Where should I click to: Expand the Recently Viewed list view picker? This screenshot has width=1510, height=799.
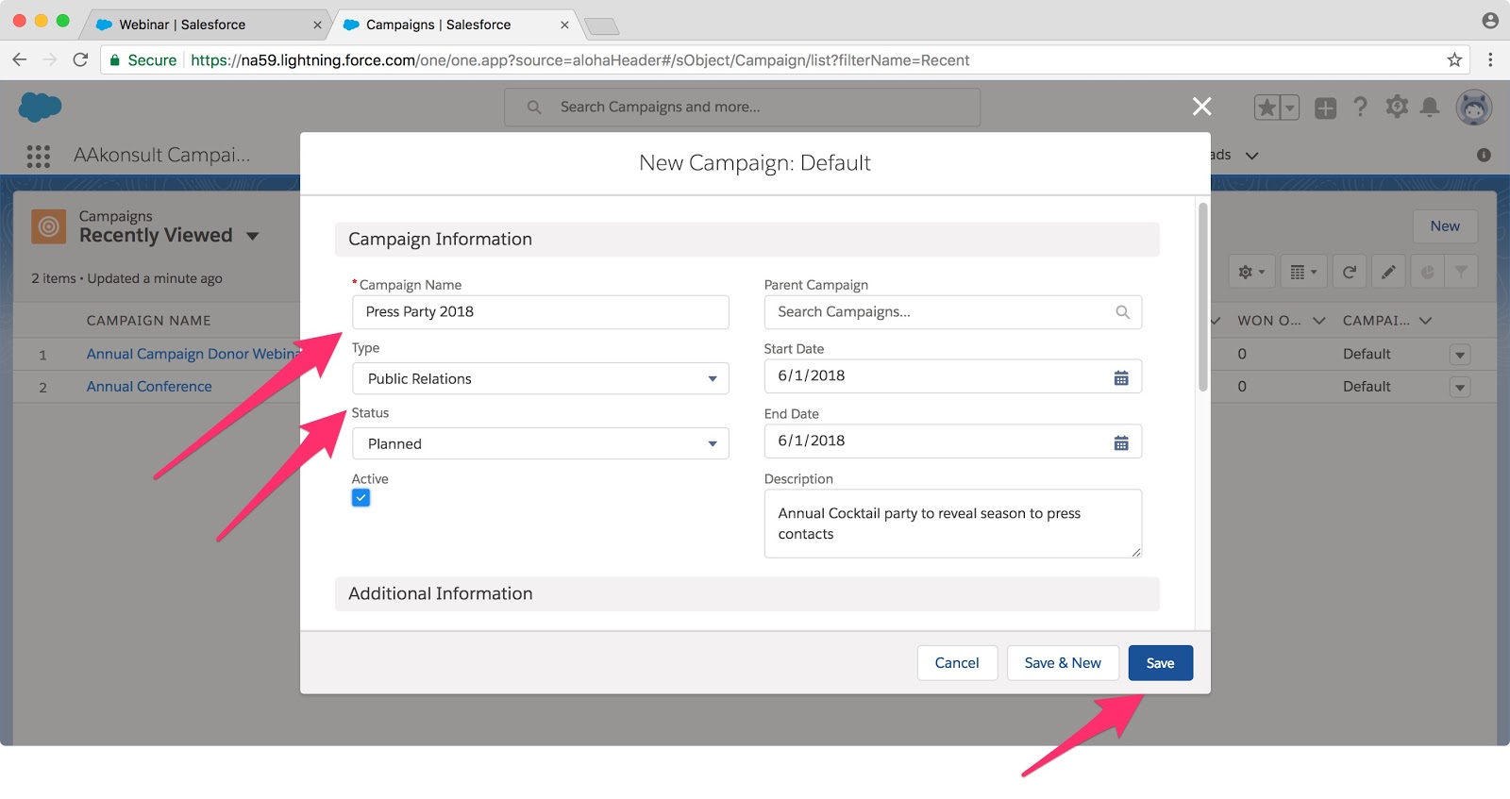click(252, 236)
